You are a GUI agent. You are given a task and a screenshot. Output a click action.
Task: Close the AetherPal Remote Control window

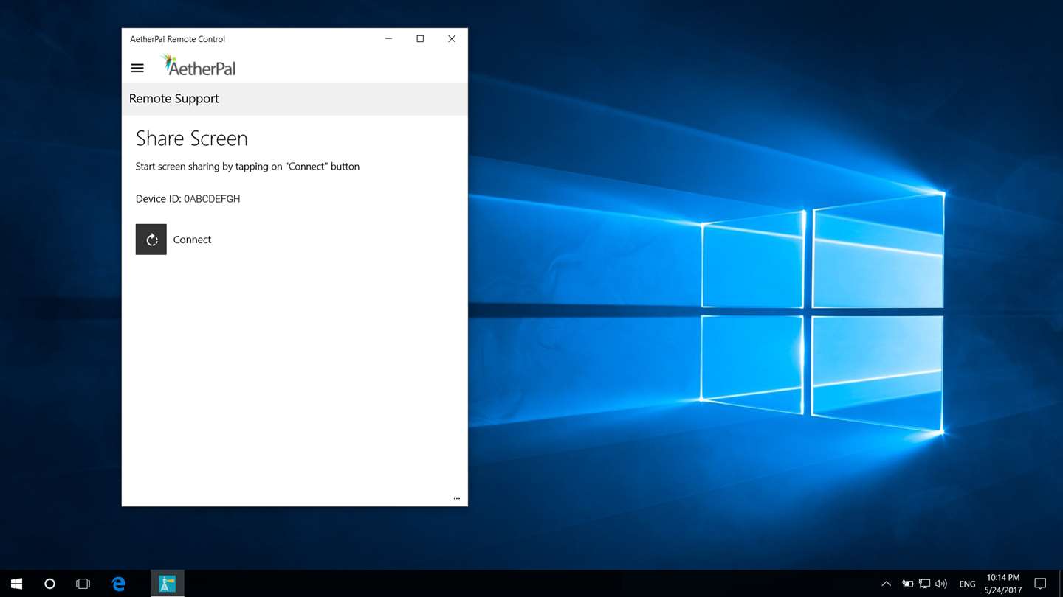click(452, 39)
